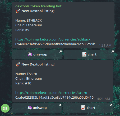
Task: Open the coinmarketcap tastro link
Action: tap(51, 93)
